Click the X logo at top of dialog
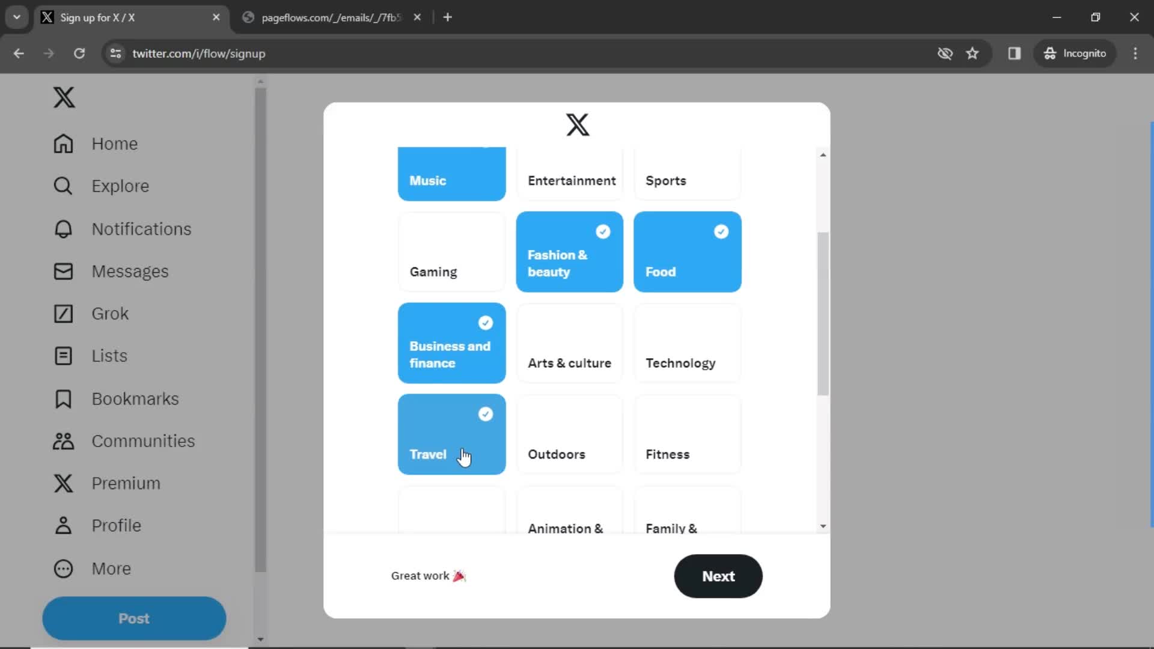This screenshot has height=649, width=1154. (577, 124)
